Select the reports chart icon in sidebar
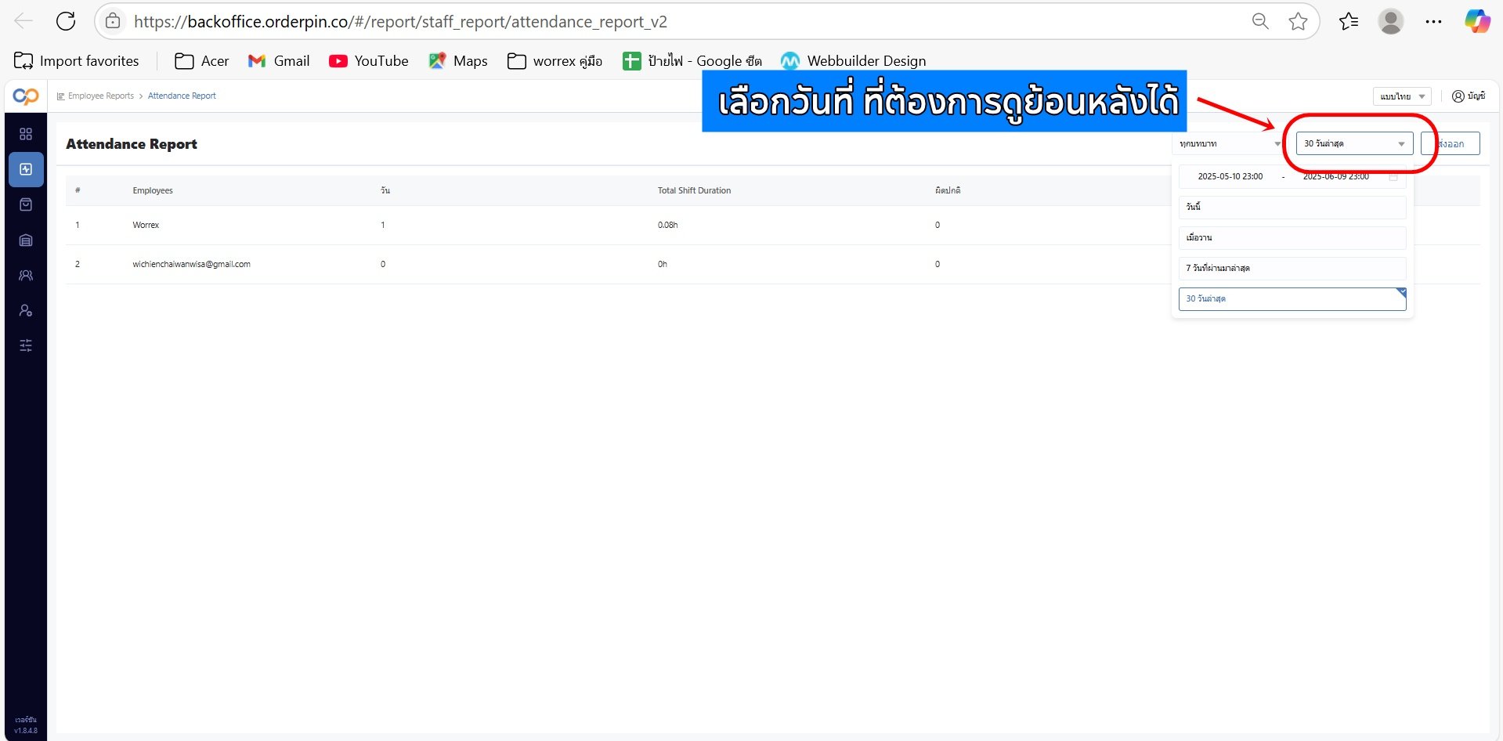 point(26,169)
